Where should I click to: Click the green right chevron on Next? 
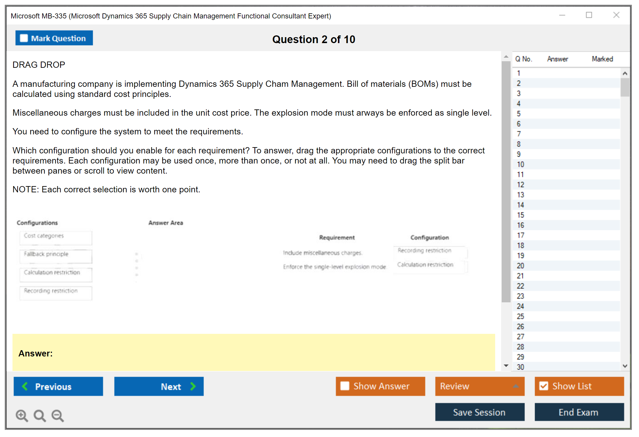pyautogui.click(x=193, y=386)
